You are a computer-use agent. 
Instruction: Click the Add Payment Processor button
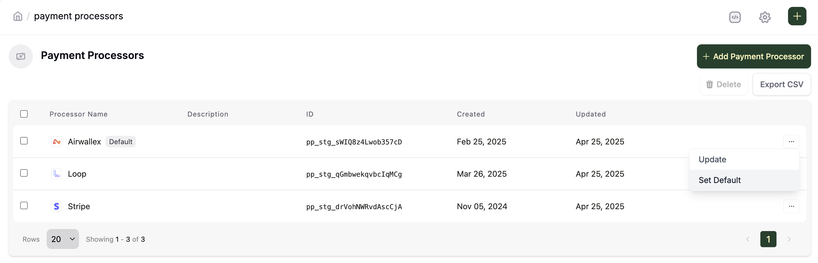click(753, 56)
